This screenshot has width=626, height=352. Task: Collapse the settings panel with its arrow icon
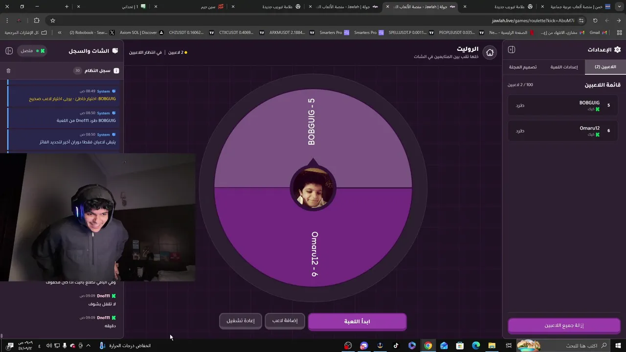click(512, 49)
